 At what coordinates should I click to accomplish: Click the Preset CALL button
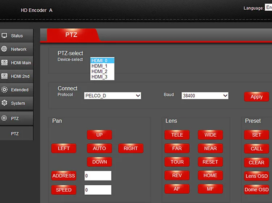point(256,149)
